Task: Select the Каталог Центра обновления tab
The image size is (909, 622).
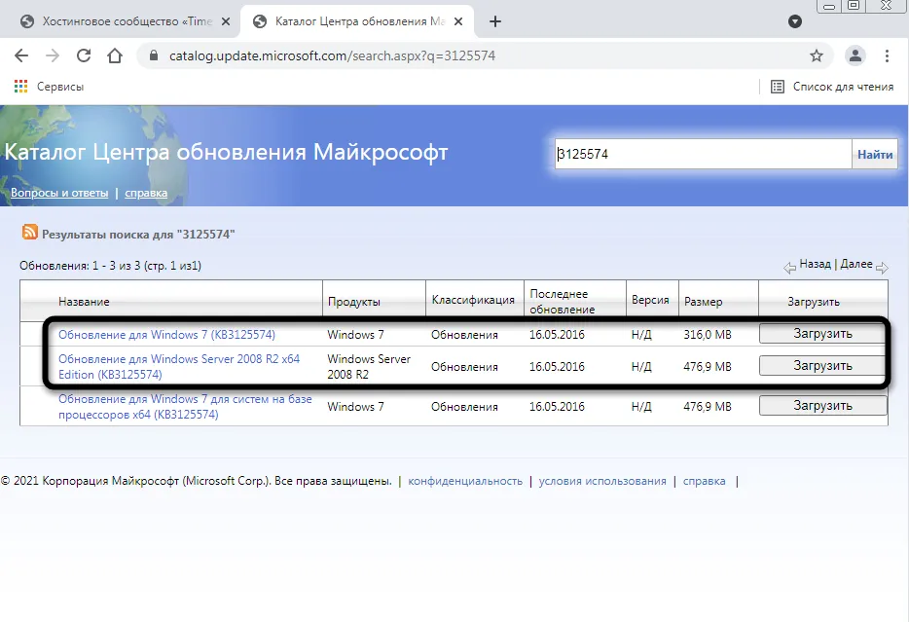Action: pos(356,21)
